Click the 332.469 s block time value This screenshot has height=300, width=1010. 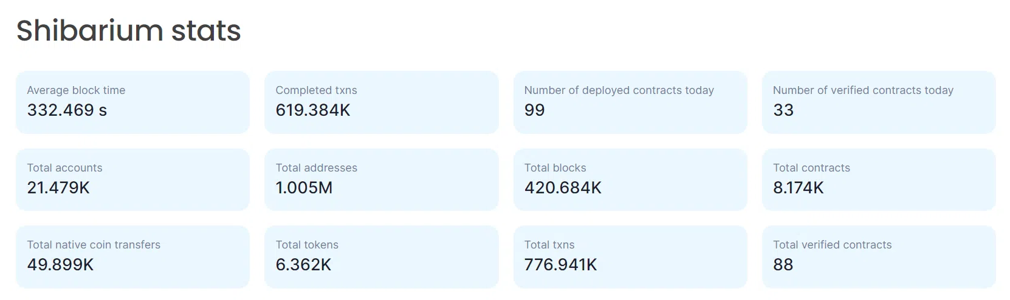tap(67, 110)
